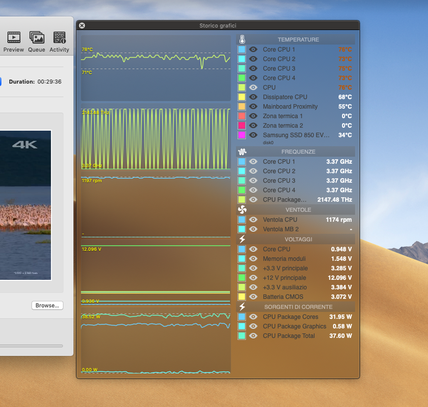Screen dimensions: 428x407
Task: Toggle eye for Core CPU voltage
Action: pos(253,249)
